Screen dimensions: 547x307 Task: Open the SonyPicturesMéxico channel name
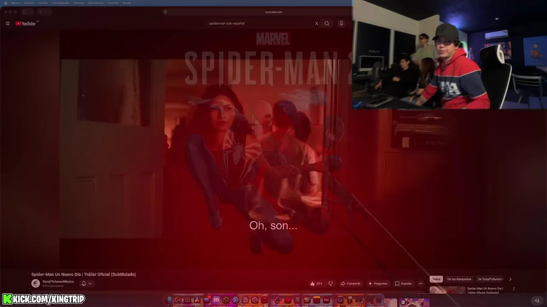[58, 281]
